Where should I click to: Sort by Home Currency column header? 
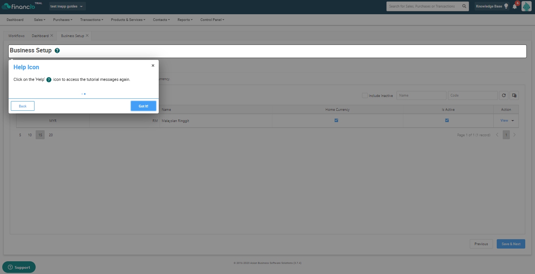click(338, 110)
